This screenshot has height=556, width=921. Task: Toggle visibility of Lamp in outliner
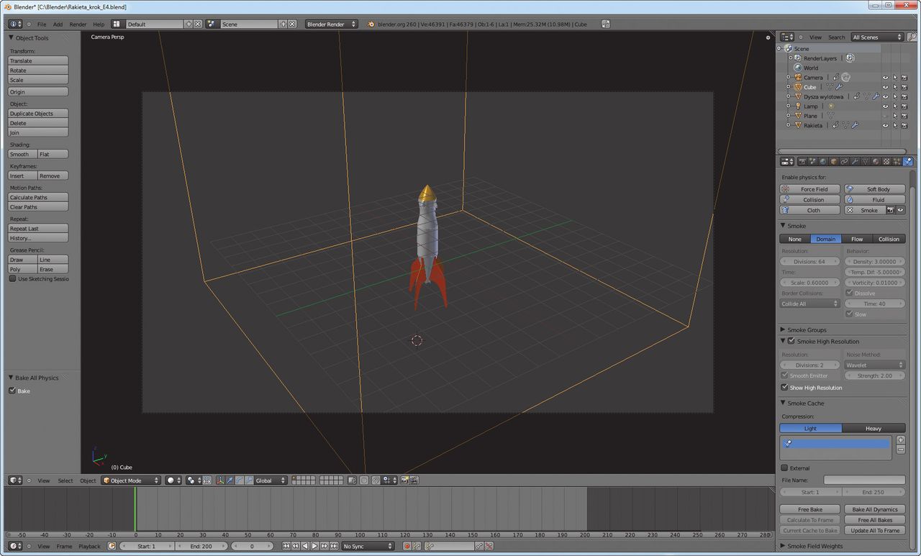click(885, 106)
